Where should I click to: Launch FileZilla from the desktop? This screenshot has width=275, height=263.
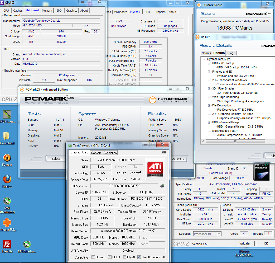pyautogui.click(x=7, y=246)
